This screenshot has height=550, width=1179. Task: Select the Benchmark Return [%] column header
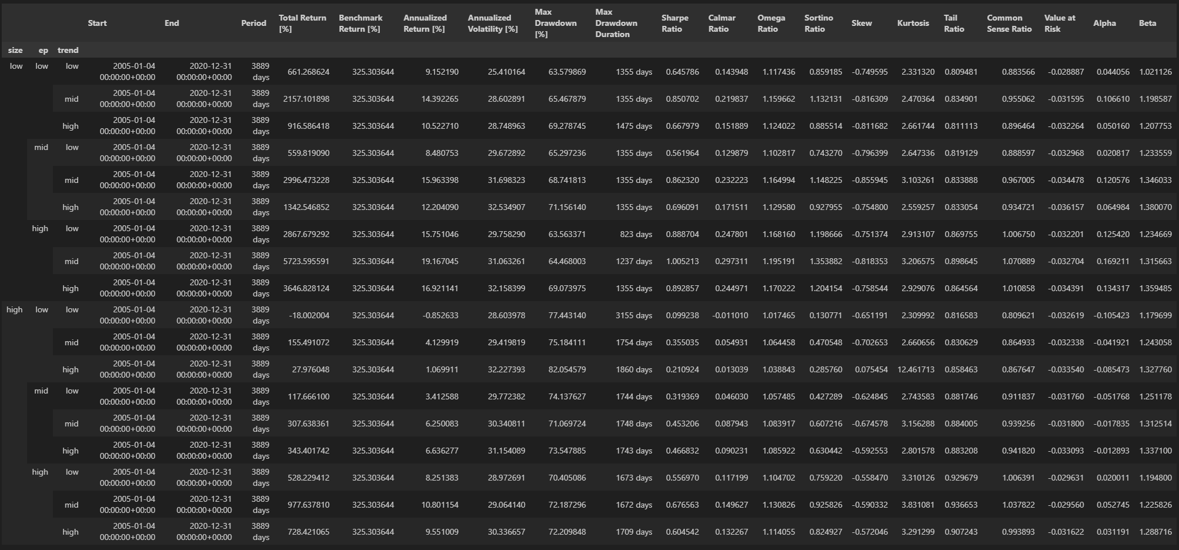[x=360, y=23]
